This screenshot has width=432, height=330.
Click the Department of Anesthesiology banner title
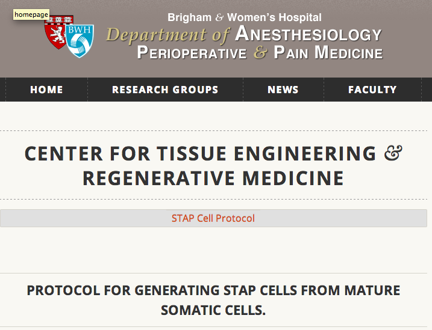(244, 34)
